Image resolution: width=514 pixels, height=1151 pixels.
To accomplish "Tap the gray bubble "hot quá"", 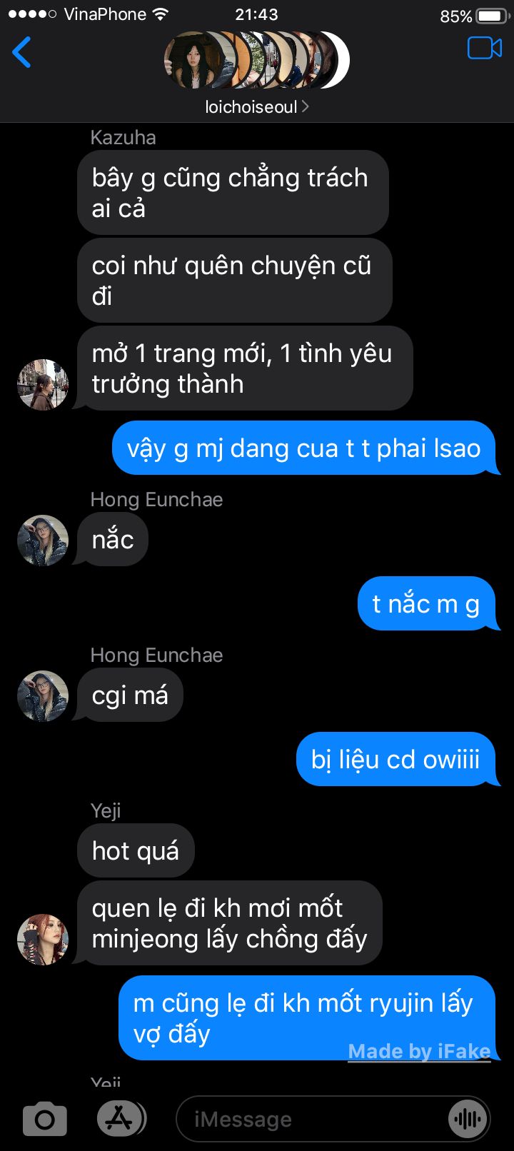I will click(136, 850).
